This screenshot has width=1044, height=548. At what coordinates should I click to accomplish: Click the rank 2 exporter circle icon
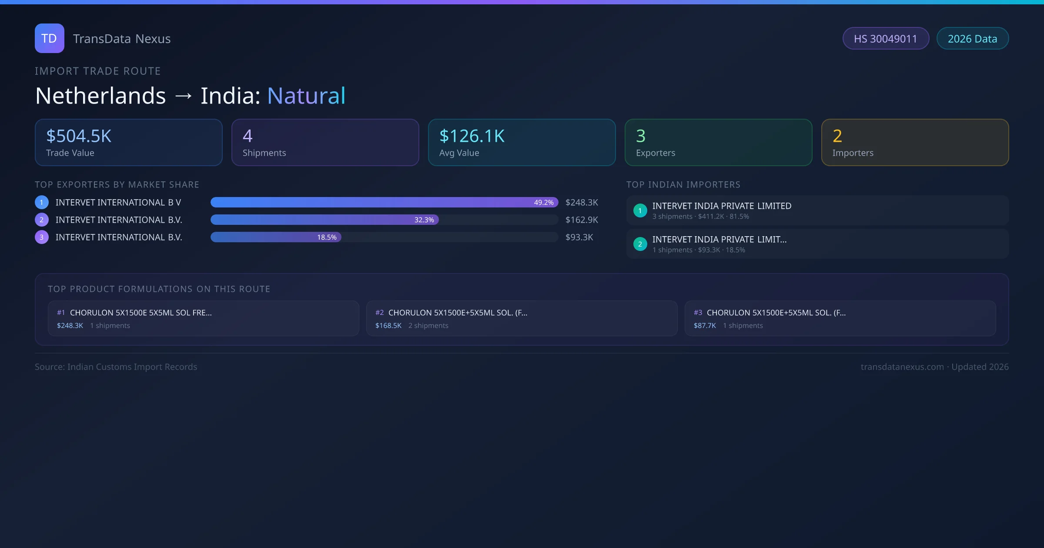coord(42,220)
